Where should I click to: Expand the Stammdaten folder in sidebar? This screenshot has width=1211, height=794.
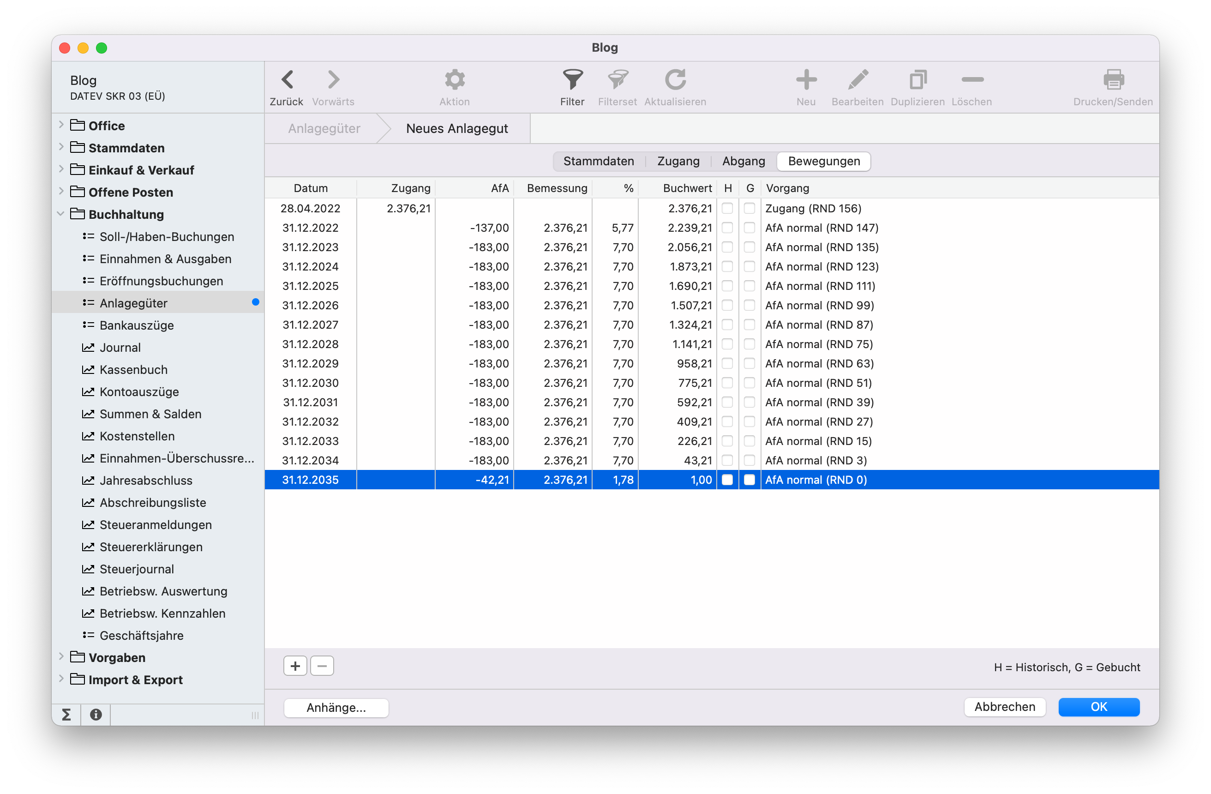[x=61, y=148]
